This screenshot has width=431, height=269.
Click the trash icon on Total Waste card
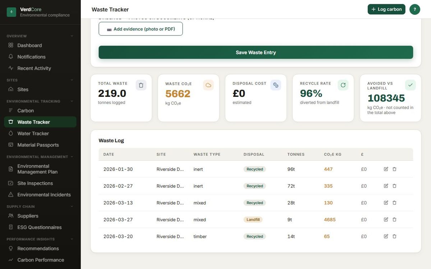[141, 85]
